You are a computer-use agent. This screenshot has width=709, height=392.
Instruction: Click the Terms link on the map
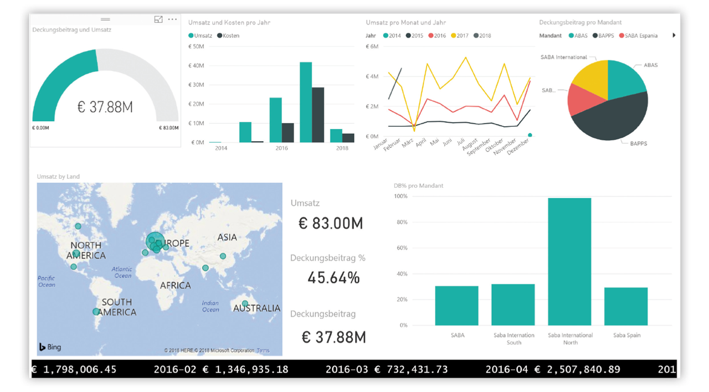pyautogui.click(x=263, y=350)
